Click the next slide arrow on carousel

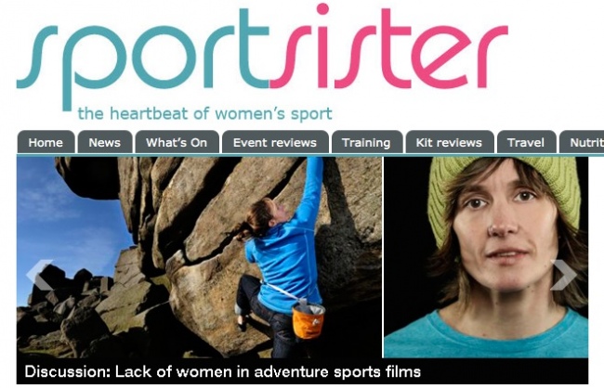coord(564,275)
